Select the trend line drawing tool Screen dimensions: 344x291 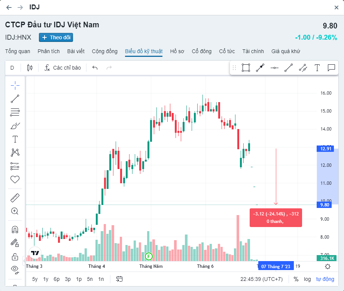15,99
